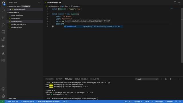This screenshot has width=183, height=103.
Task: Maximize the panel with chevron up
Action: pyautogui.click(x=175, y=79)
